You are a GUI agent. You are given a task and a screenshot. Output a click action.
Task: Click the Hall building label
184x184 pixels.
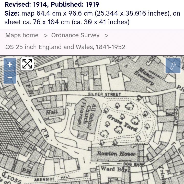tap(52, 112)
